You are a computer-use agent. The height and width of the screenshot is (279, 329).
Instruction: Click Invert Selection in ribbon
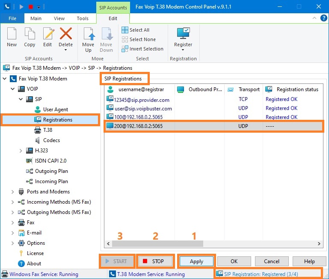142,49
